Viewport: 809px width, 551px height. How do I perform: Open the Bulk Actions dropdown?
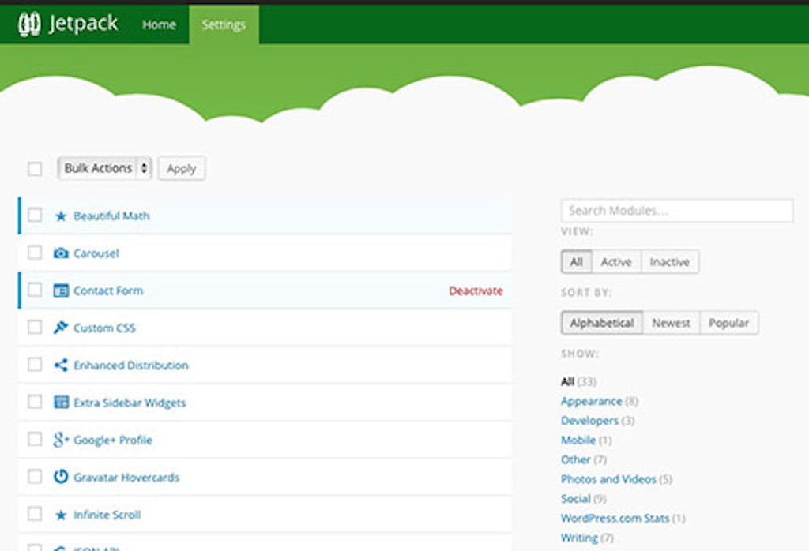coord(104,168)
